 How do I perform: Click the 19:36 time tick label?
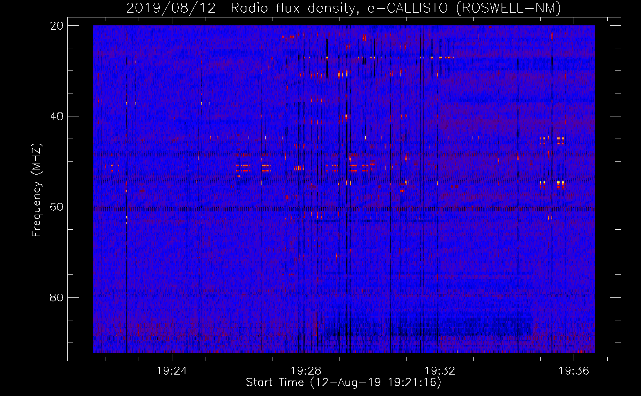click(x=574, y=371)
